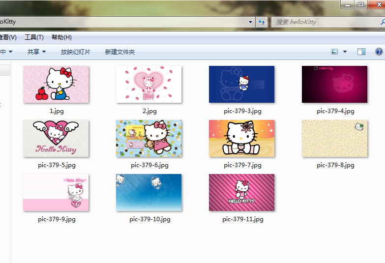
Task: Minimize the Explorer window
Action: [348, 4]
